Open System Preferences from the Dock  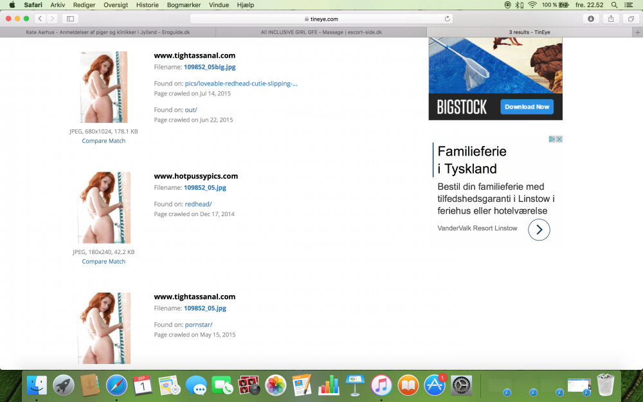[x=461, y=385]
